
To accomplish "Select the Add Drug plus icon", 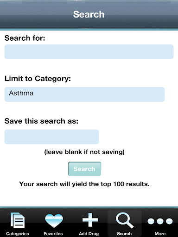I will click(x=90, y=220).
